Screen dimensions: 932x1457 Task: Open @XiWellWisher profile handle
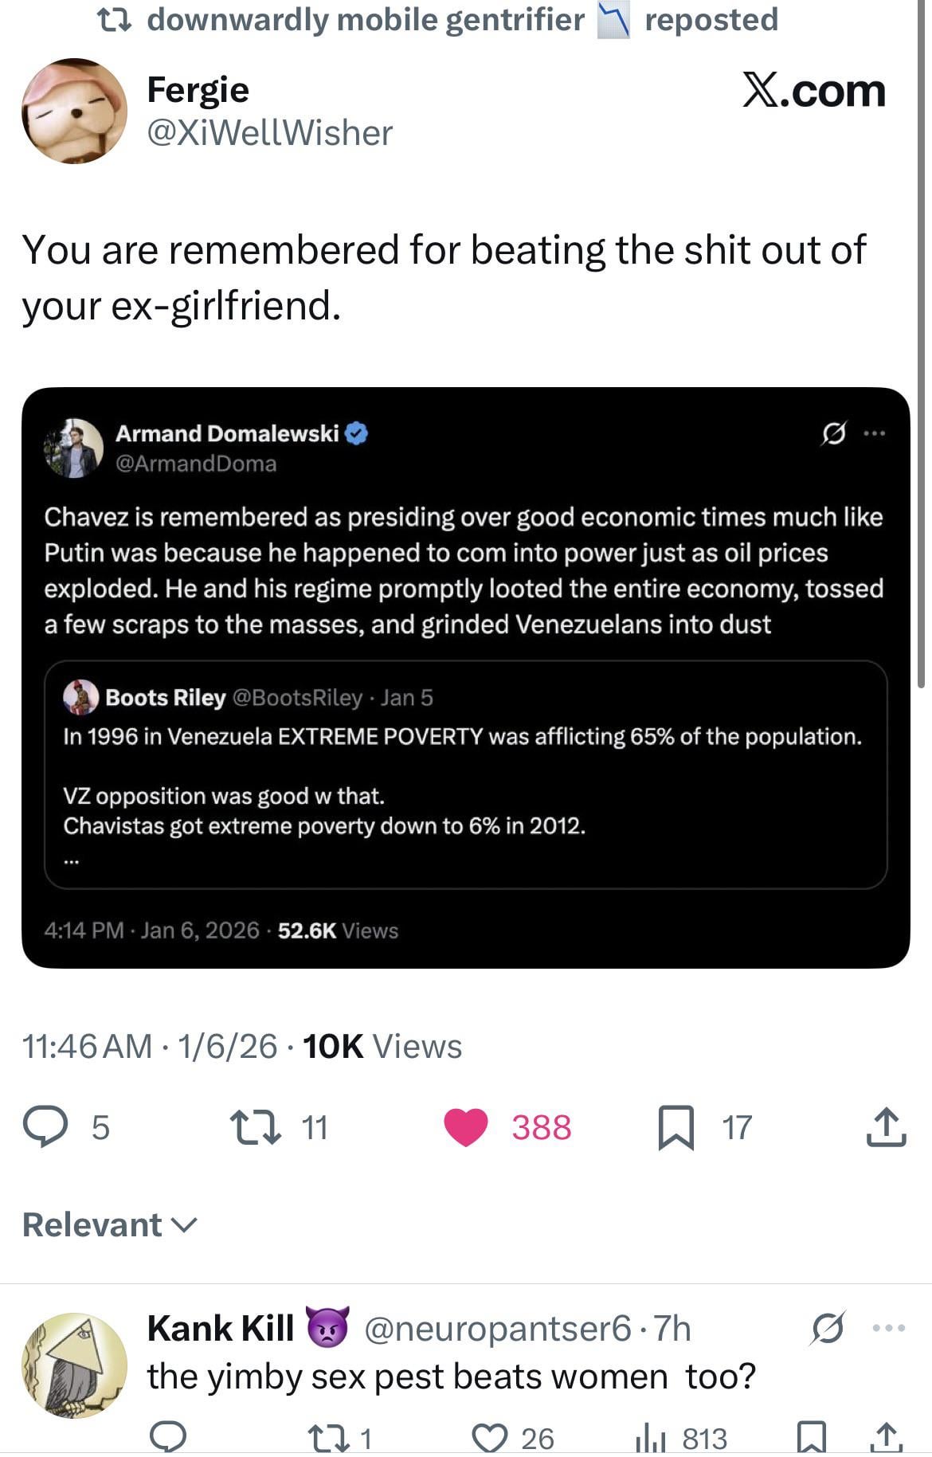(x=270, y=133)
